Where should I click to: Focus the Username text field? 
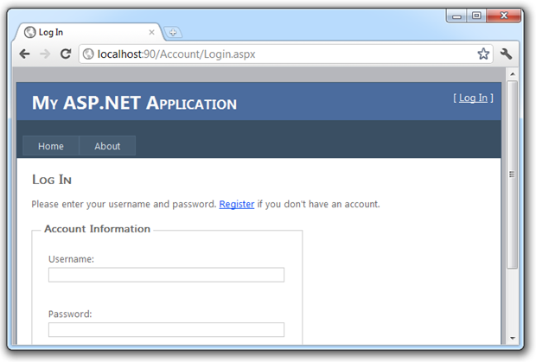click(x=166, y=275)
